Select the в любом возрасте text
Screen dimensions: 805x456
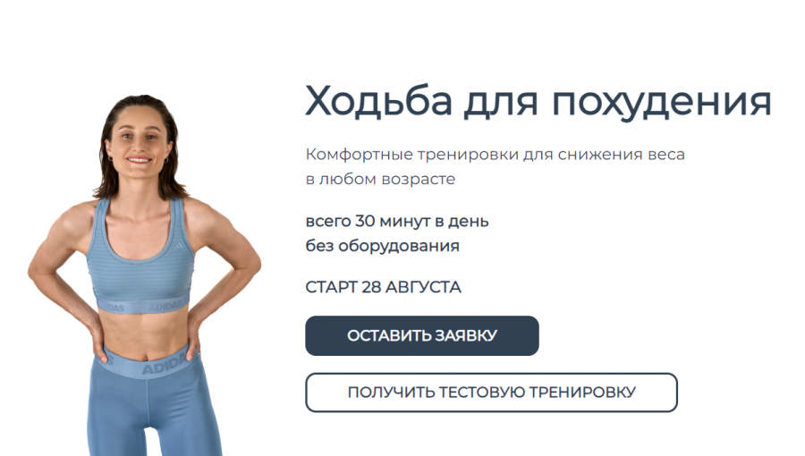tap(380, 179)
